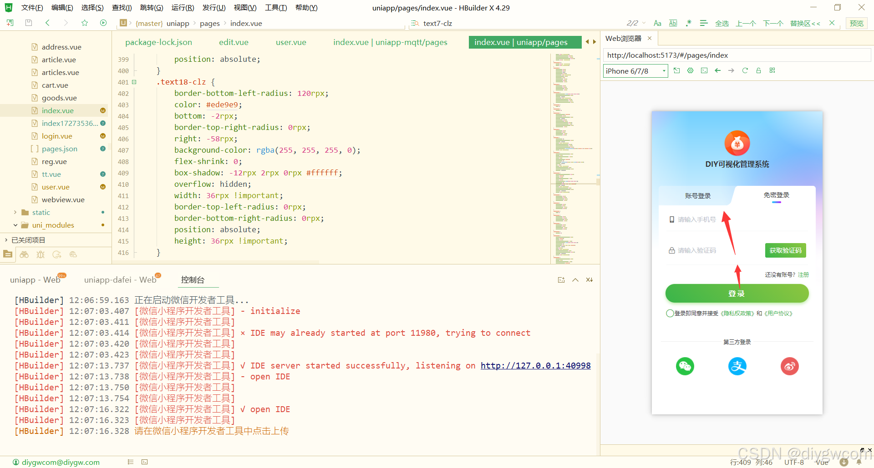The height and width of the screenshot is (468, 874).
Task: Go back with the toolbar left chevron
Action: pyautogui.click(x=47, y=23)
